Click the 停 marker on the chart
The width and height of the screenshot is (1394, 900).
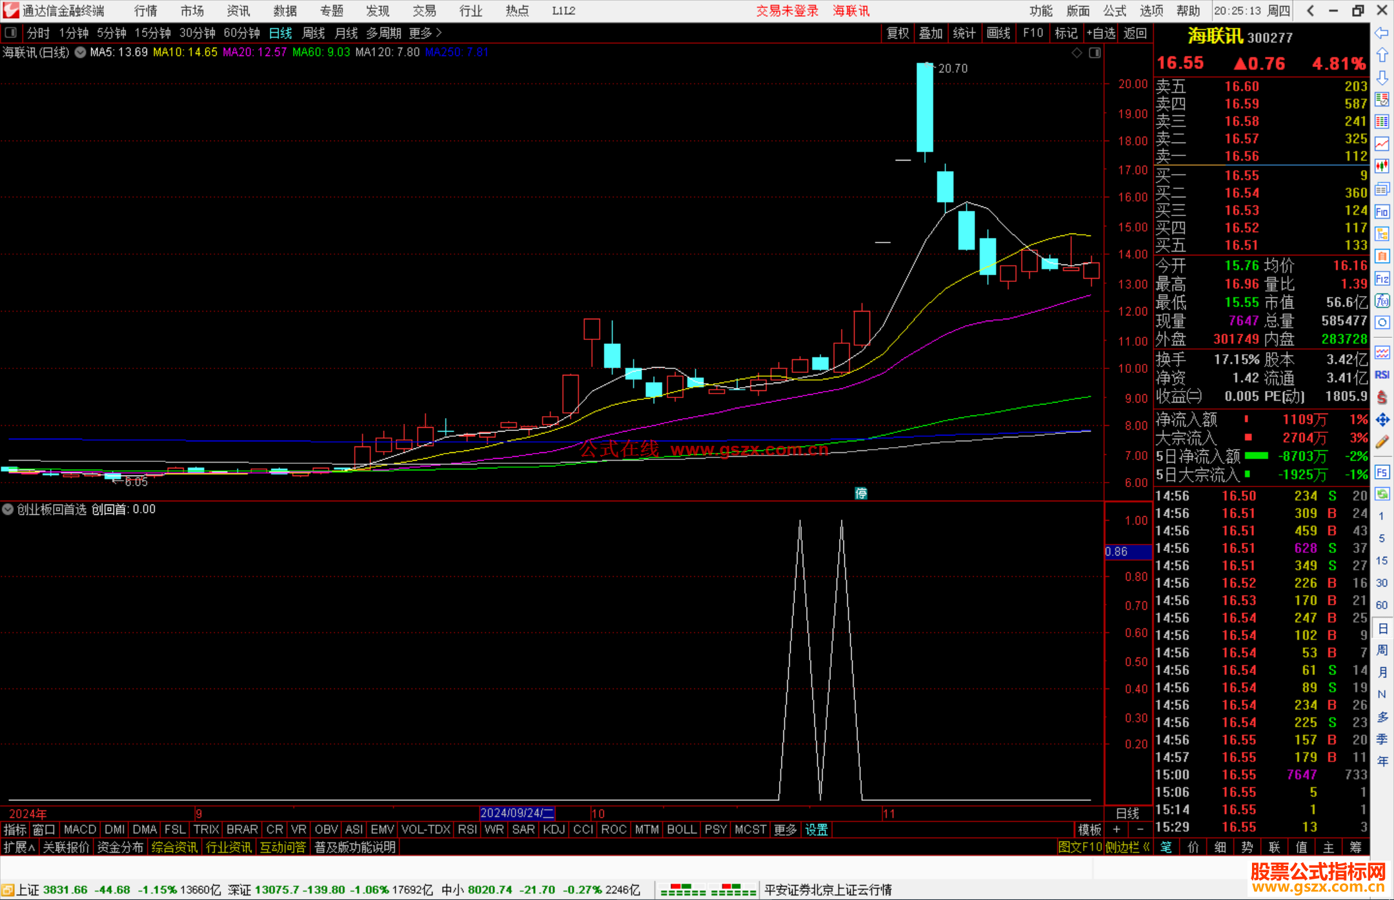pos(861,494)
